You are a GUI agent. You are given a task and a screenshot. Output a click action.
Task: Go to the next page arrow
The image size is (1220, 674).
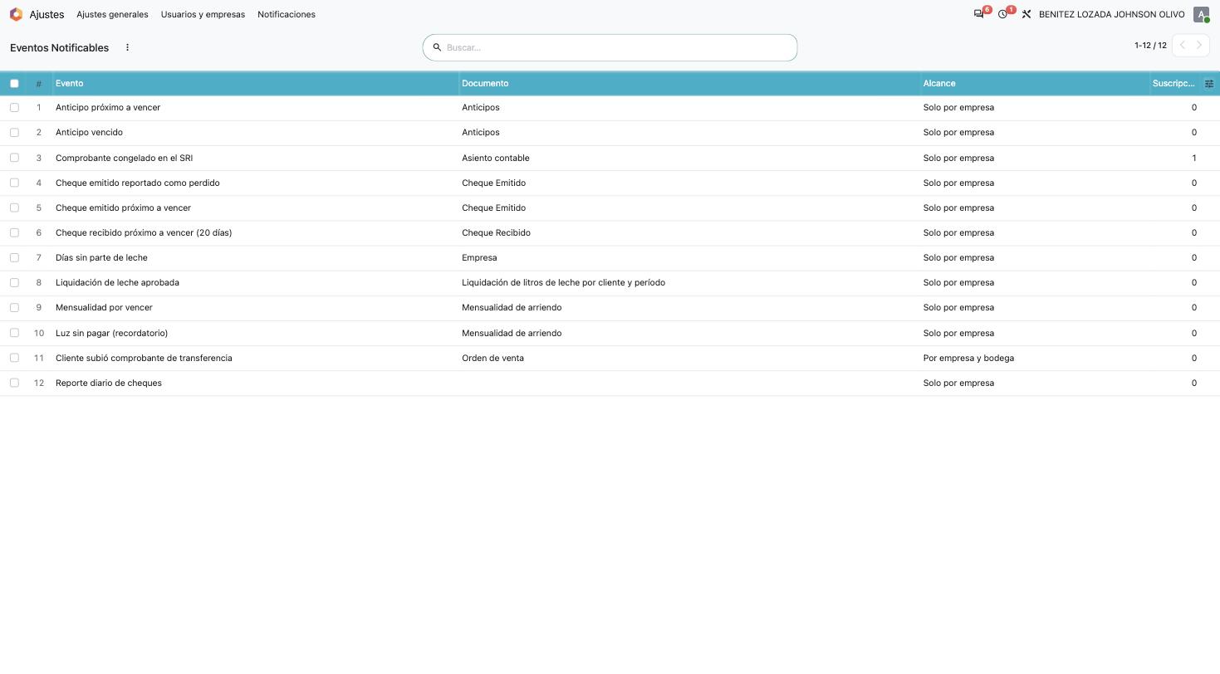1200,46
